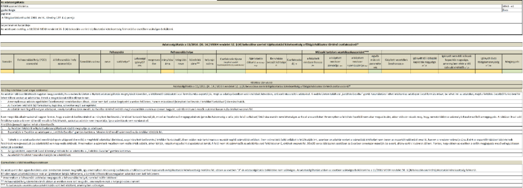Select the 'a kiépített rendszer hossza' header

coord(313,61)
